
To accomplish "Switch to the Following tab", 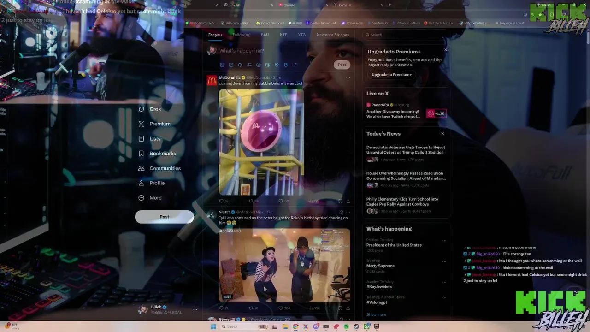I will [241, 35].
